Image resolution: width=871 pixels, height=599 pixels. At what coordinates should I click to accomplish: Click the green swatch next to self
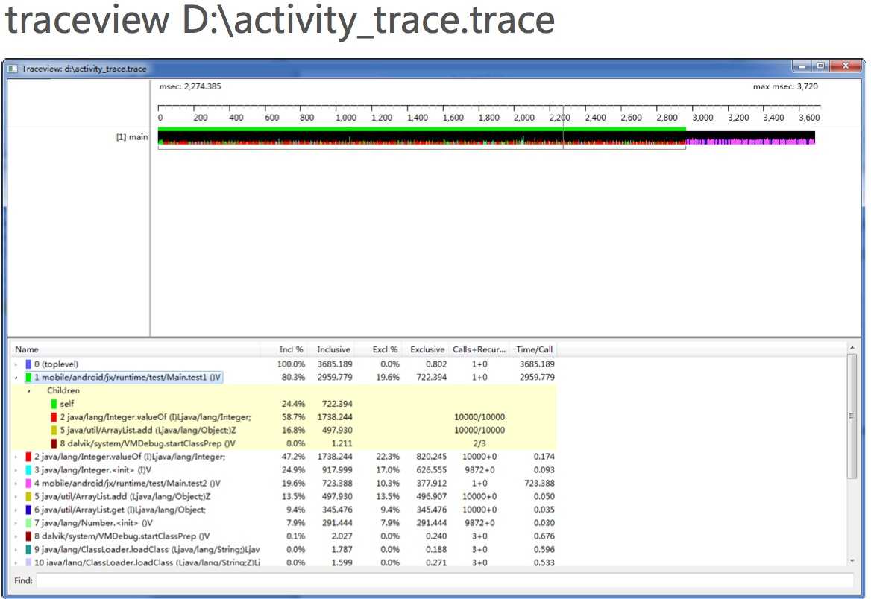coord(54,404)
